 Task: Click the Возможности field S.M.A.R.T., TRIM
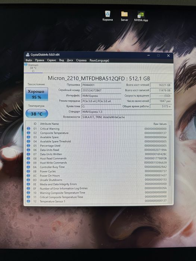pyautogui.click(x=127, y=117)
